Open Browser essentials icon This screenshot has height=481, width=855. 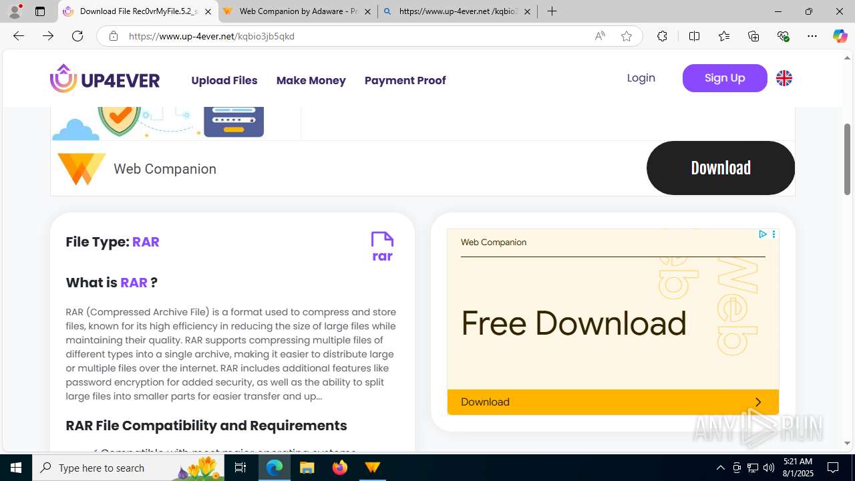(x=783, y=36)
